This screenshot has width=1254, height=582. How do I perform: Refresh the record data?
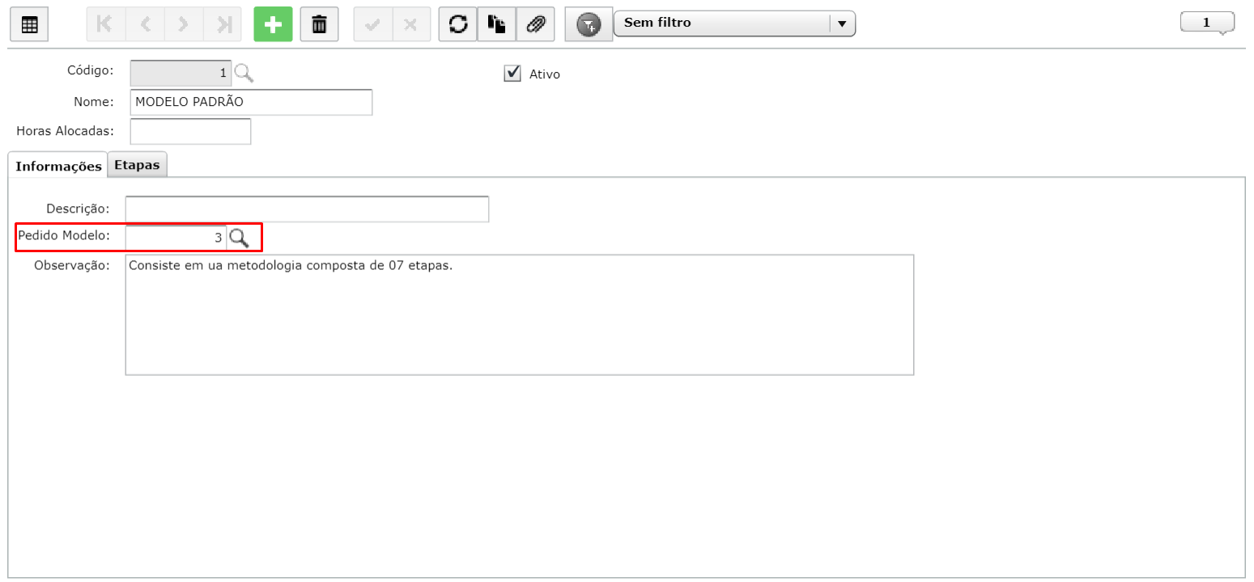pyautogui.click(x=458, y=24)
